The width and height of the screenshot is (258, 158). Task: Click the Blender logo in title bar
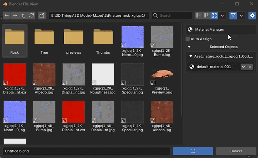coord(5,4)
